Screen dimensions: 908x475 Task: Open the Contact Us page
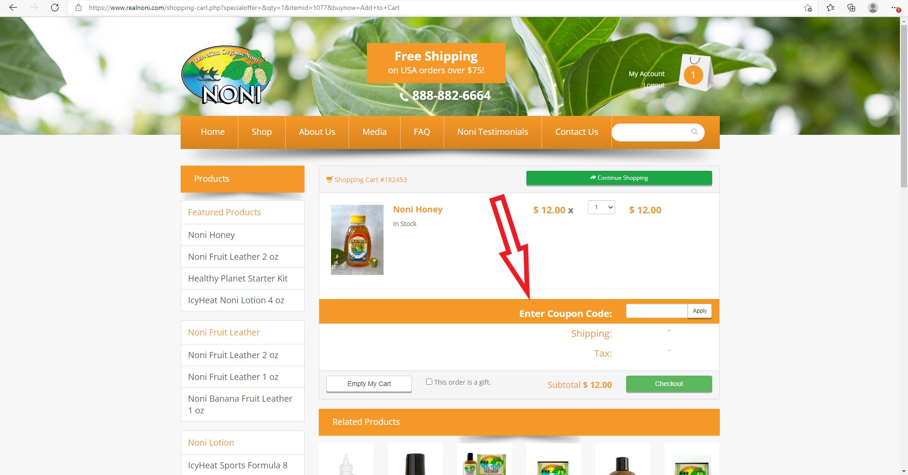coord(576,132)
